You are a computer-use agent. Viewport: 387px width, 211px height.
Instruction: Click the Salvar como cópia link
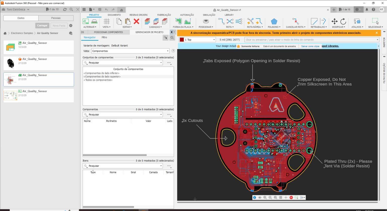[x=310, y=46]
